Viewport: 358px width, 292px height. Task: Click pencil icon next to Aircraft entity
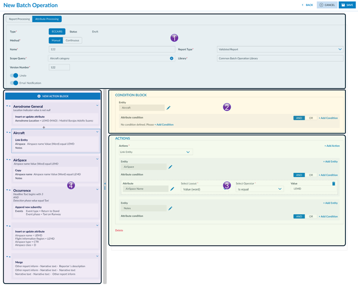pyautogui.click(x=168, y=108)
